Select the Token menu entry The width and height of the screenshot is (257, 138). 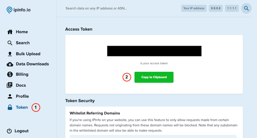tap(22, 107)
